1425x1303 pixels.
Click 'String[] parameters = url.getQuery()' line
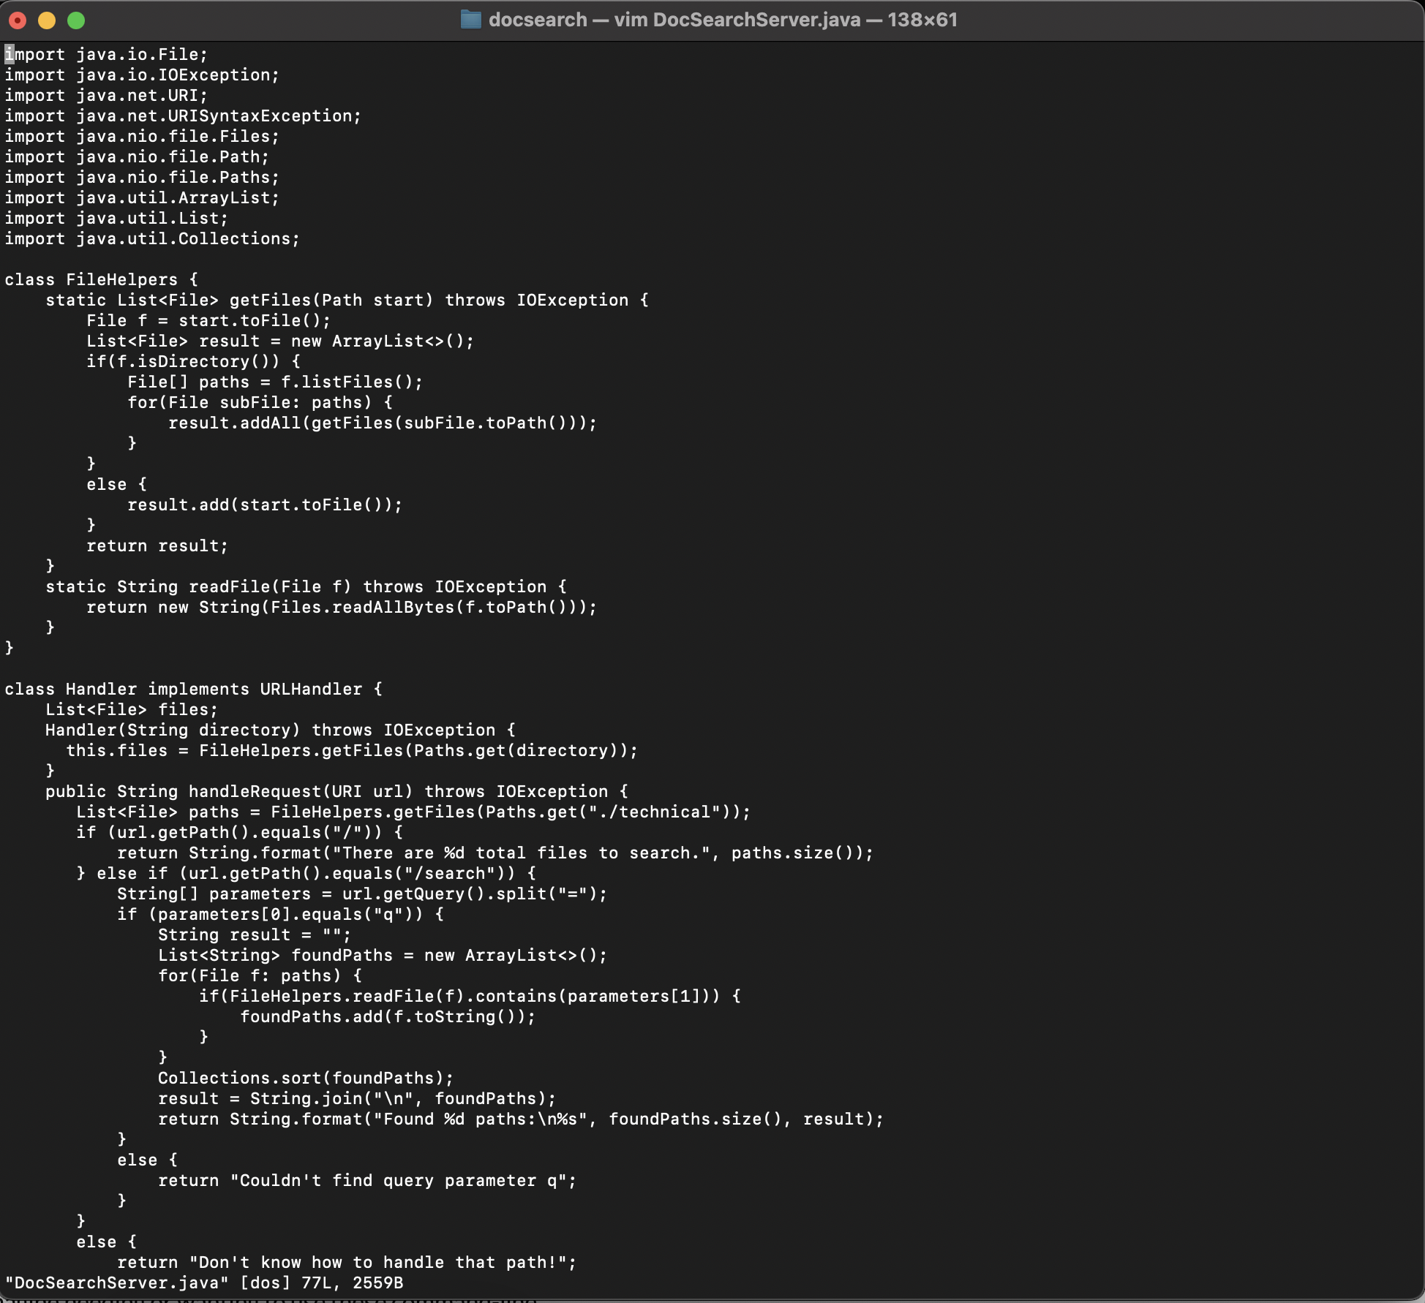(363, 894)
